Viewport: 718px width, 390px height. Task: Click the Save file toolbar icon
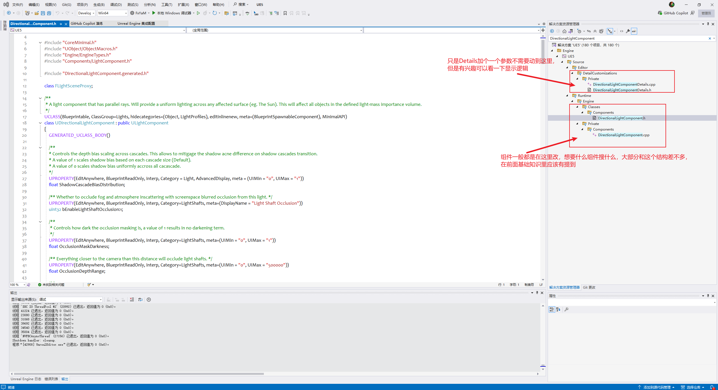pos(43,13)
